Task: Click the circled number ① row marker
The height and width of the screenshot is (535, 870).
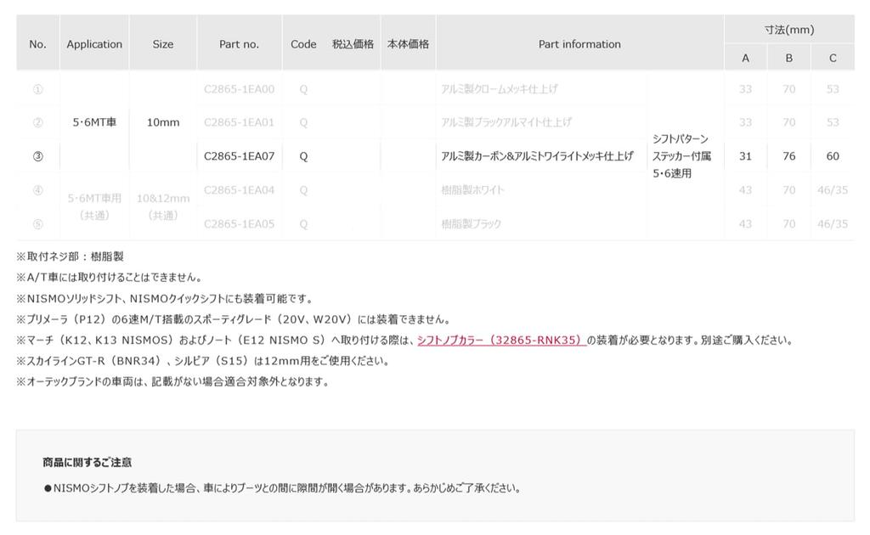Action: 37,89
